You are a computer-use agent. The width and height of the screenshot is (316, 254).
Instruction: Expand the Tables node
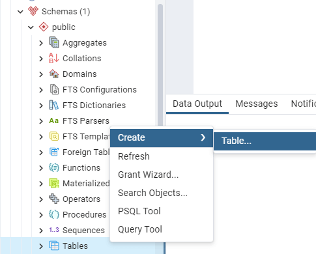click(x=41, y=246)
